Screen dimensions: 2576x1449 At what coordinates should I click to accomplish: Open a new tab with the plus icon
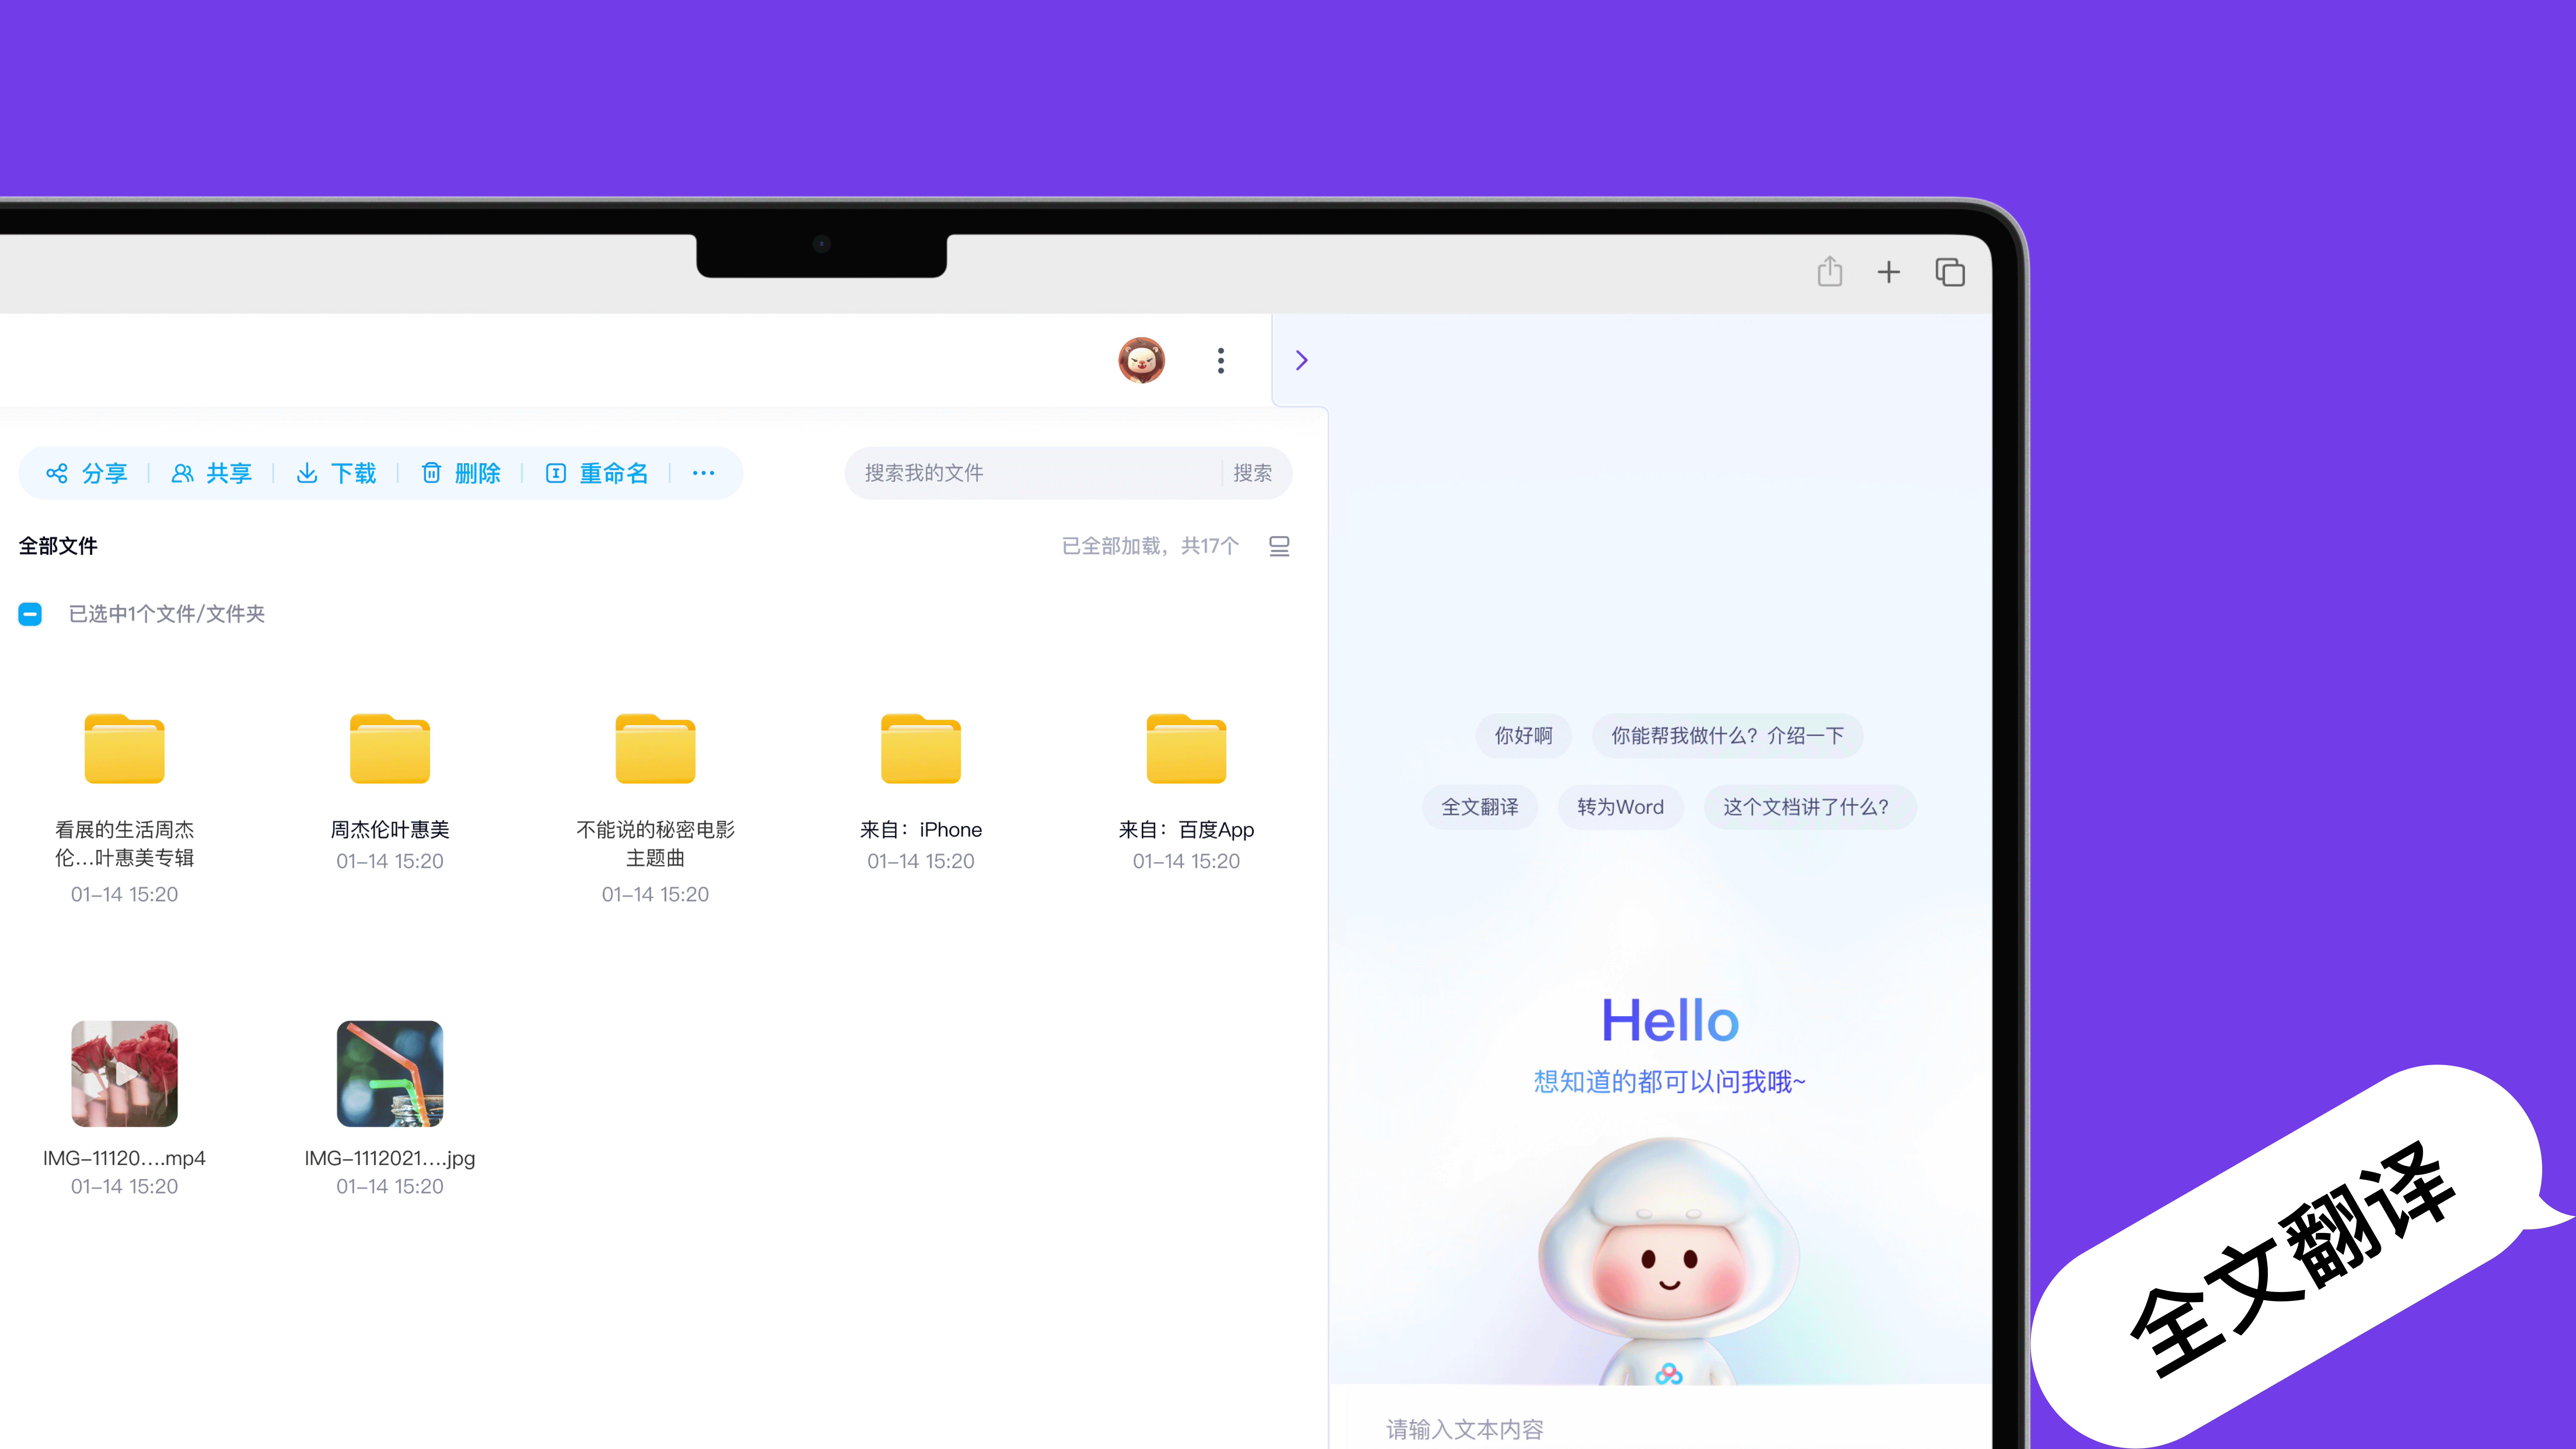pyautogui.click(x=1888, y=272)
